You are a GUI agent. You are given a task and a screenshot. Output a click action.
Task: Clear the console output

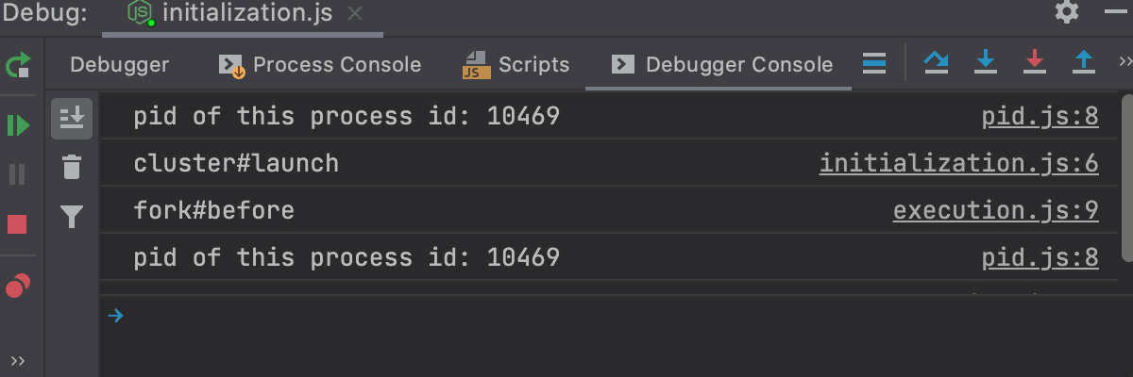(x=72, y=169)
